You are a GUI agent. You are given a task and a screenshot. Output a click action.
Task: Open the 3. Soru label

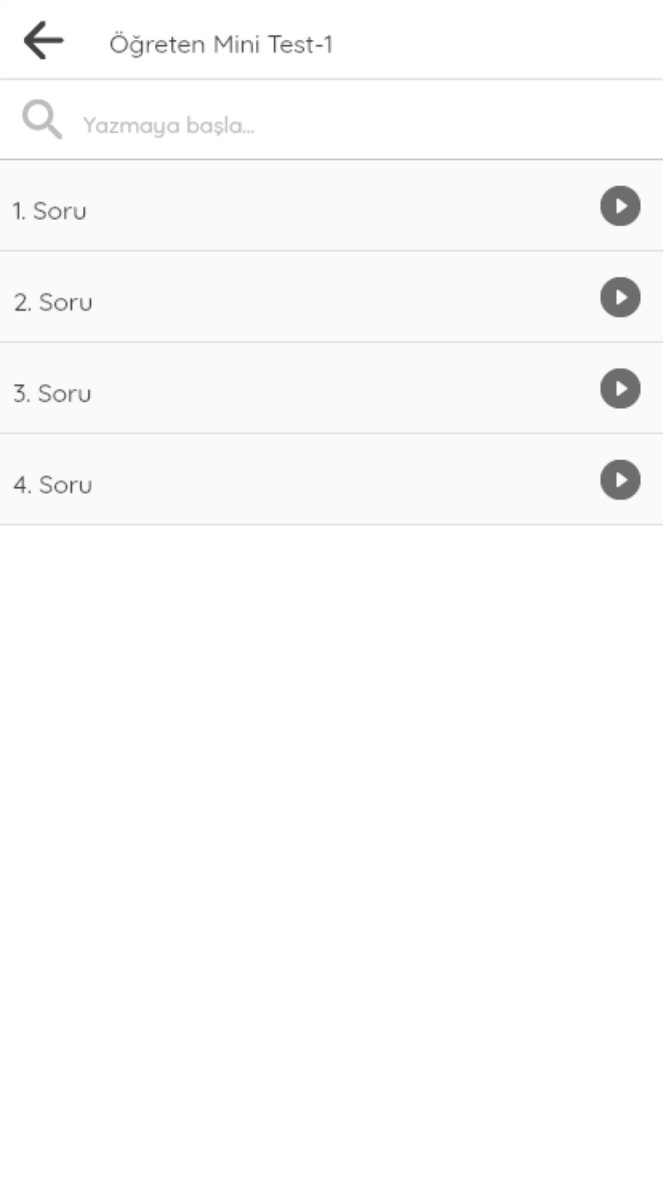click(x=52, y=394)
